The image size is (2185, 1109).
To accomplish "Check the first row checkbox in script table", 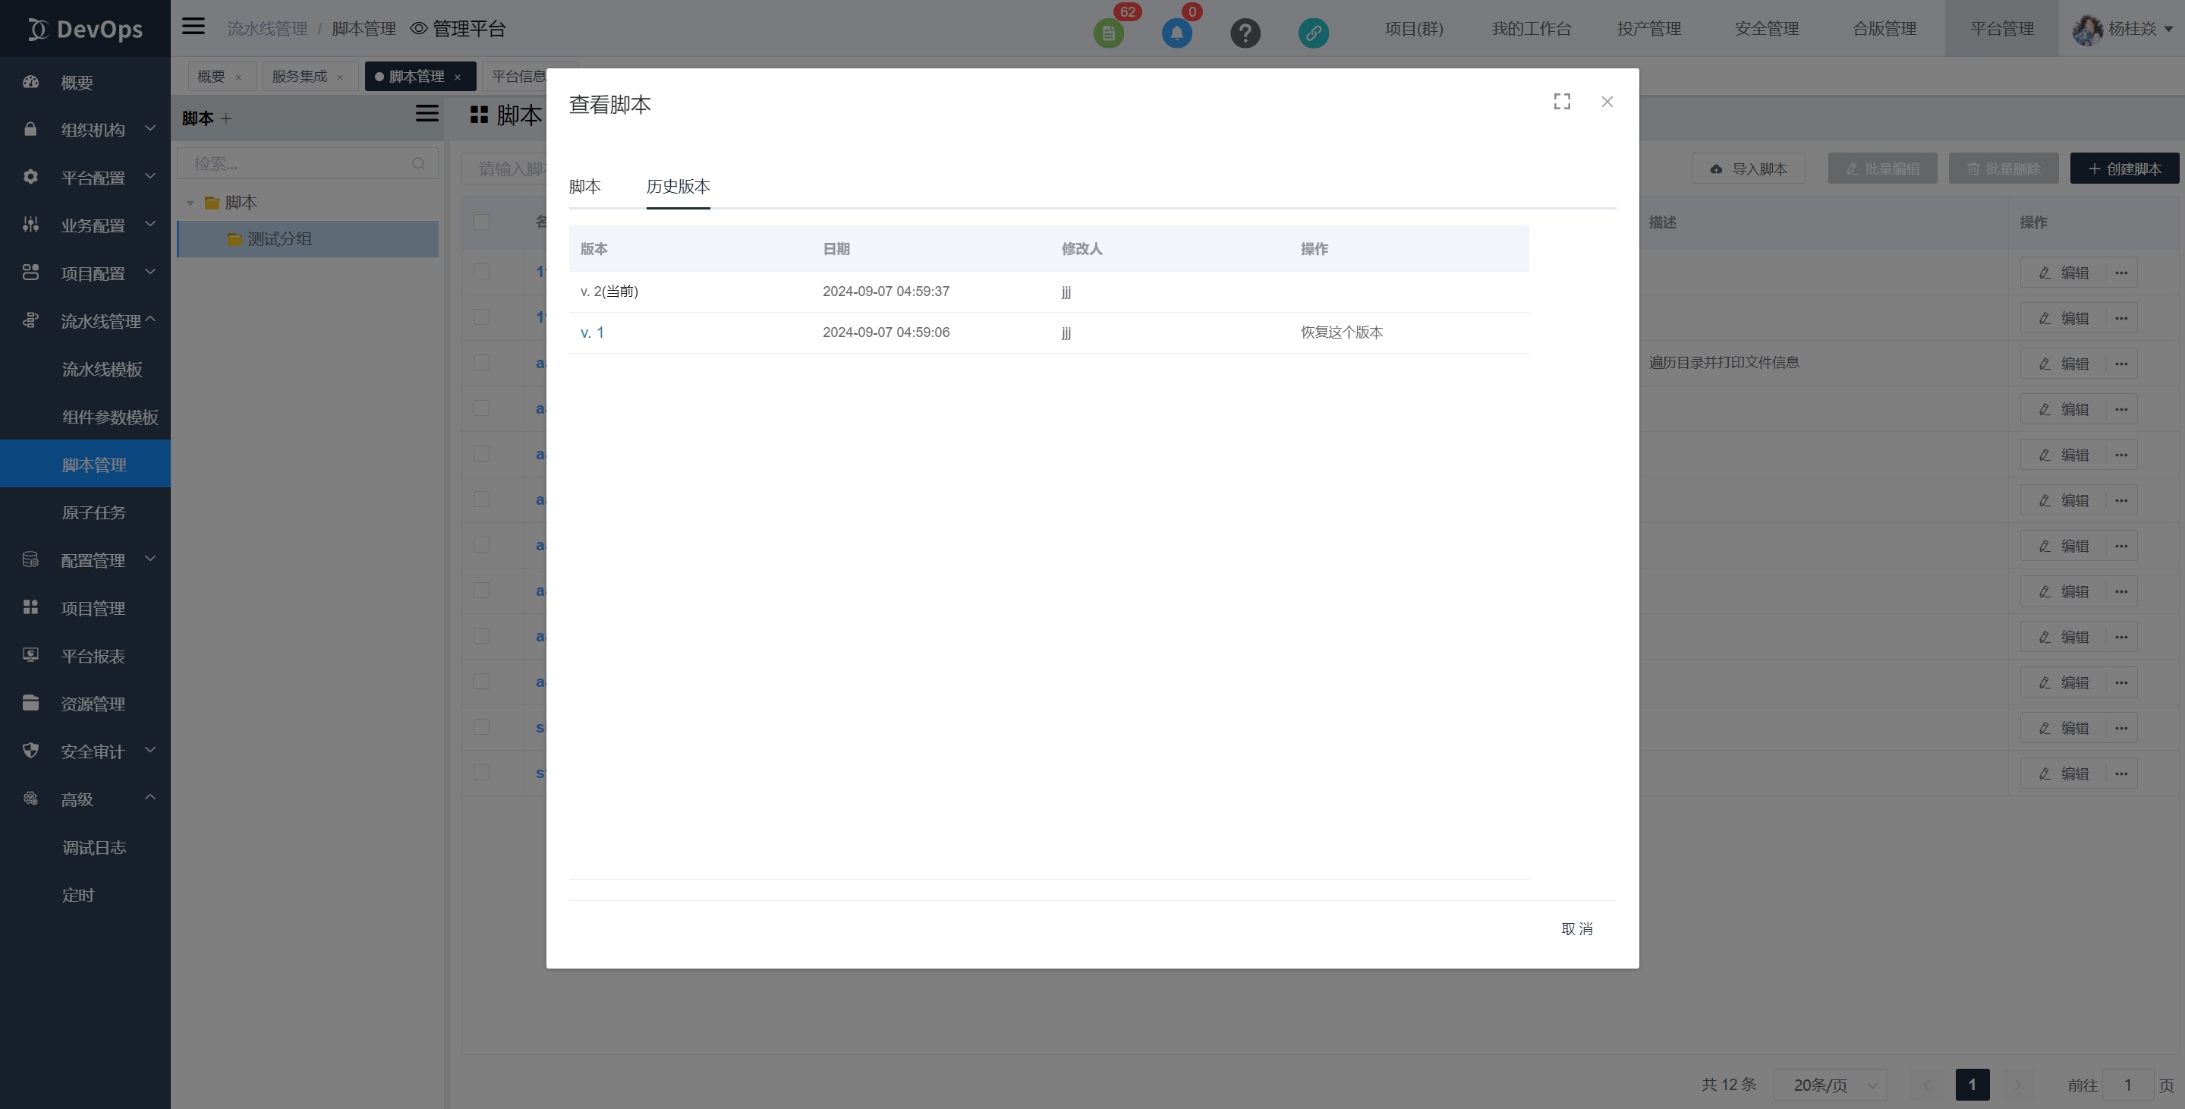I will tap(481, 272).
